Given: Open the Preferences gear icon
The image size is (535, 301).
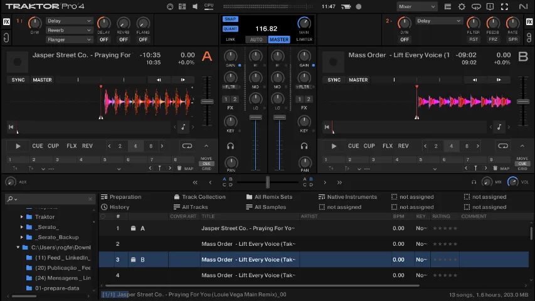Looking at the screenshot, I should (x=462, y=6).
